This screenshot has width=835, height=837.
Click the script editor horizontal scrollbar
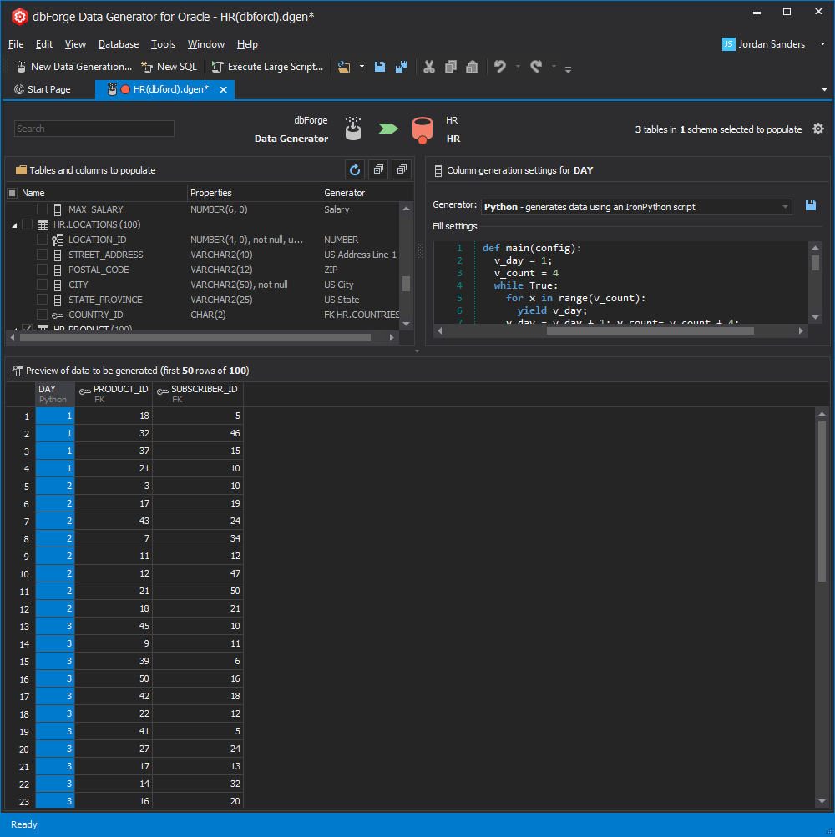point(650,331)
